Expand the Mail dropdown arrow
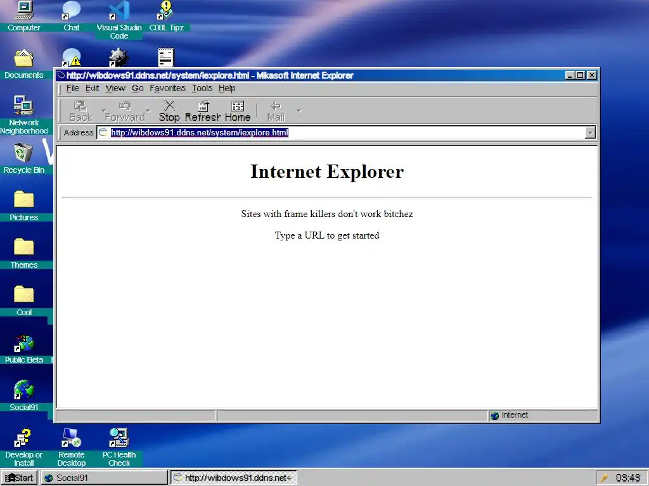649x486 pixels. coord(299,111)
